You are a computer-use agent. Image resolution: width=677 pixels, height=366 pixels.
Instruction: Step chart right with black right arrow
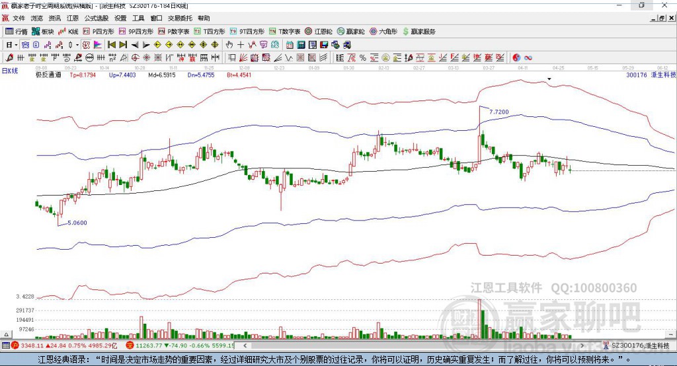pos(146,45)
